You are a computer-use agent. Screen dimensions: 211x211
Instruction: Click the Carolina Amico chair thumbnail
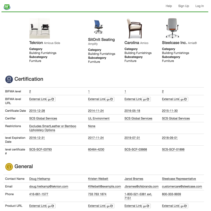pyautogui.click(x=134, y=28)
